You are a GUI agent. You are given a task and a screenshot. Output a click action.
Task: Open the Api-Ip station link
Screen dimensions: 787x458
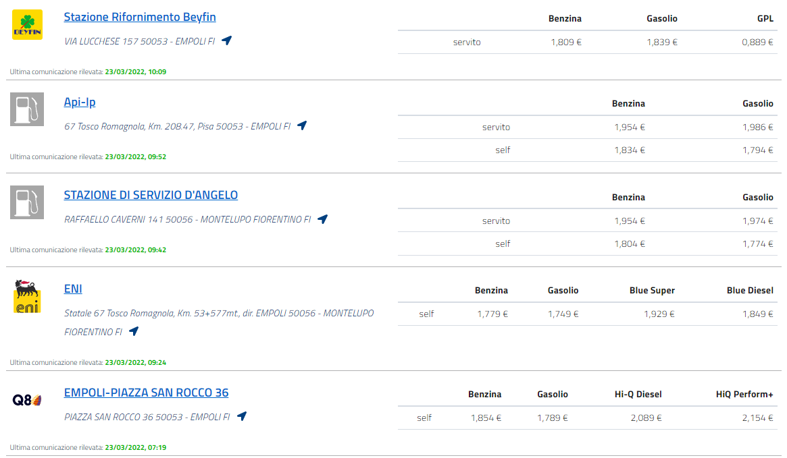(80, 102)
